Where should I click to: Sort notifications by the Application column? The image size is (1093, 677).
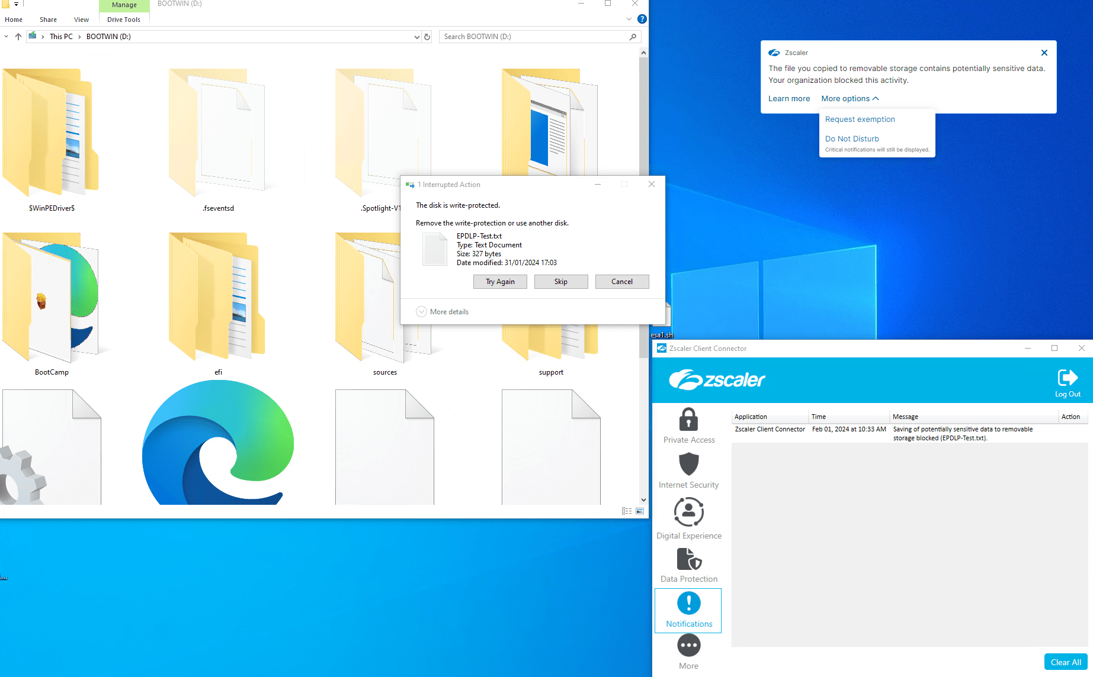pyautogui.click(x=770, y=417)
